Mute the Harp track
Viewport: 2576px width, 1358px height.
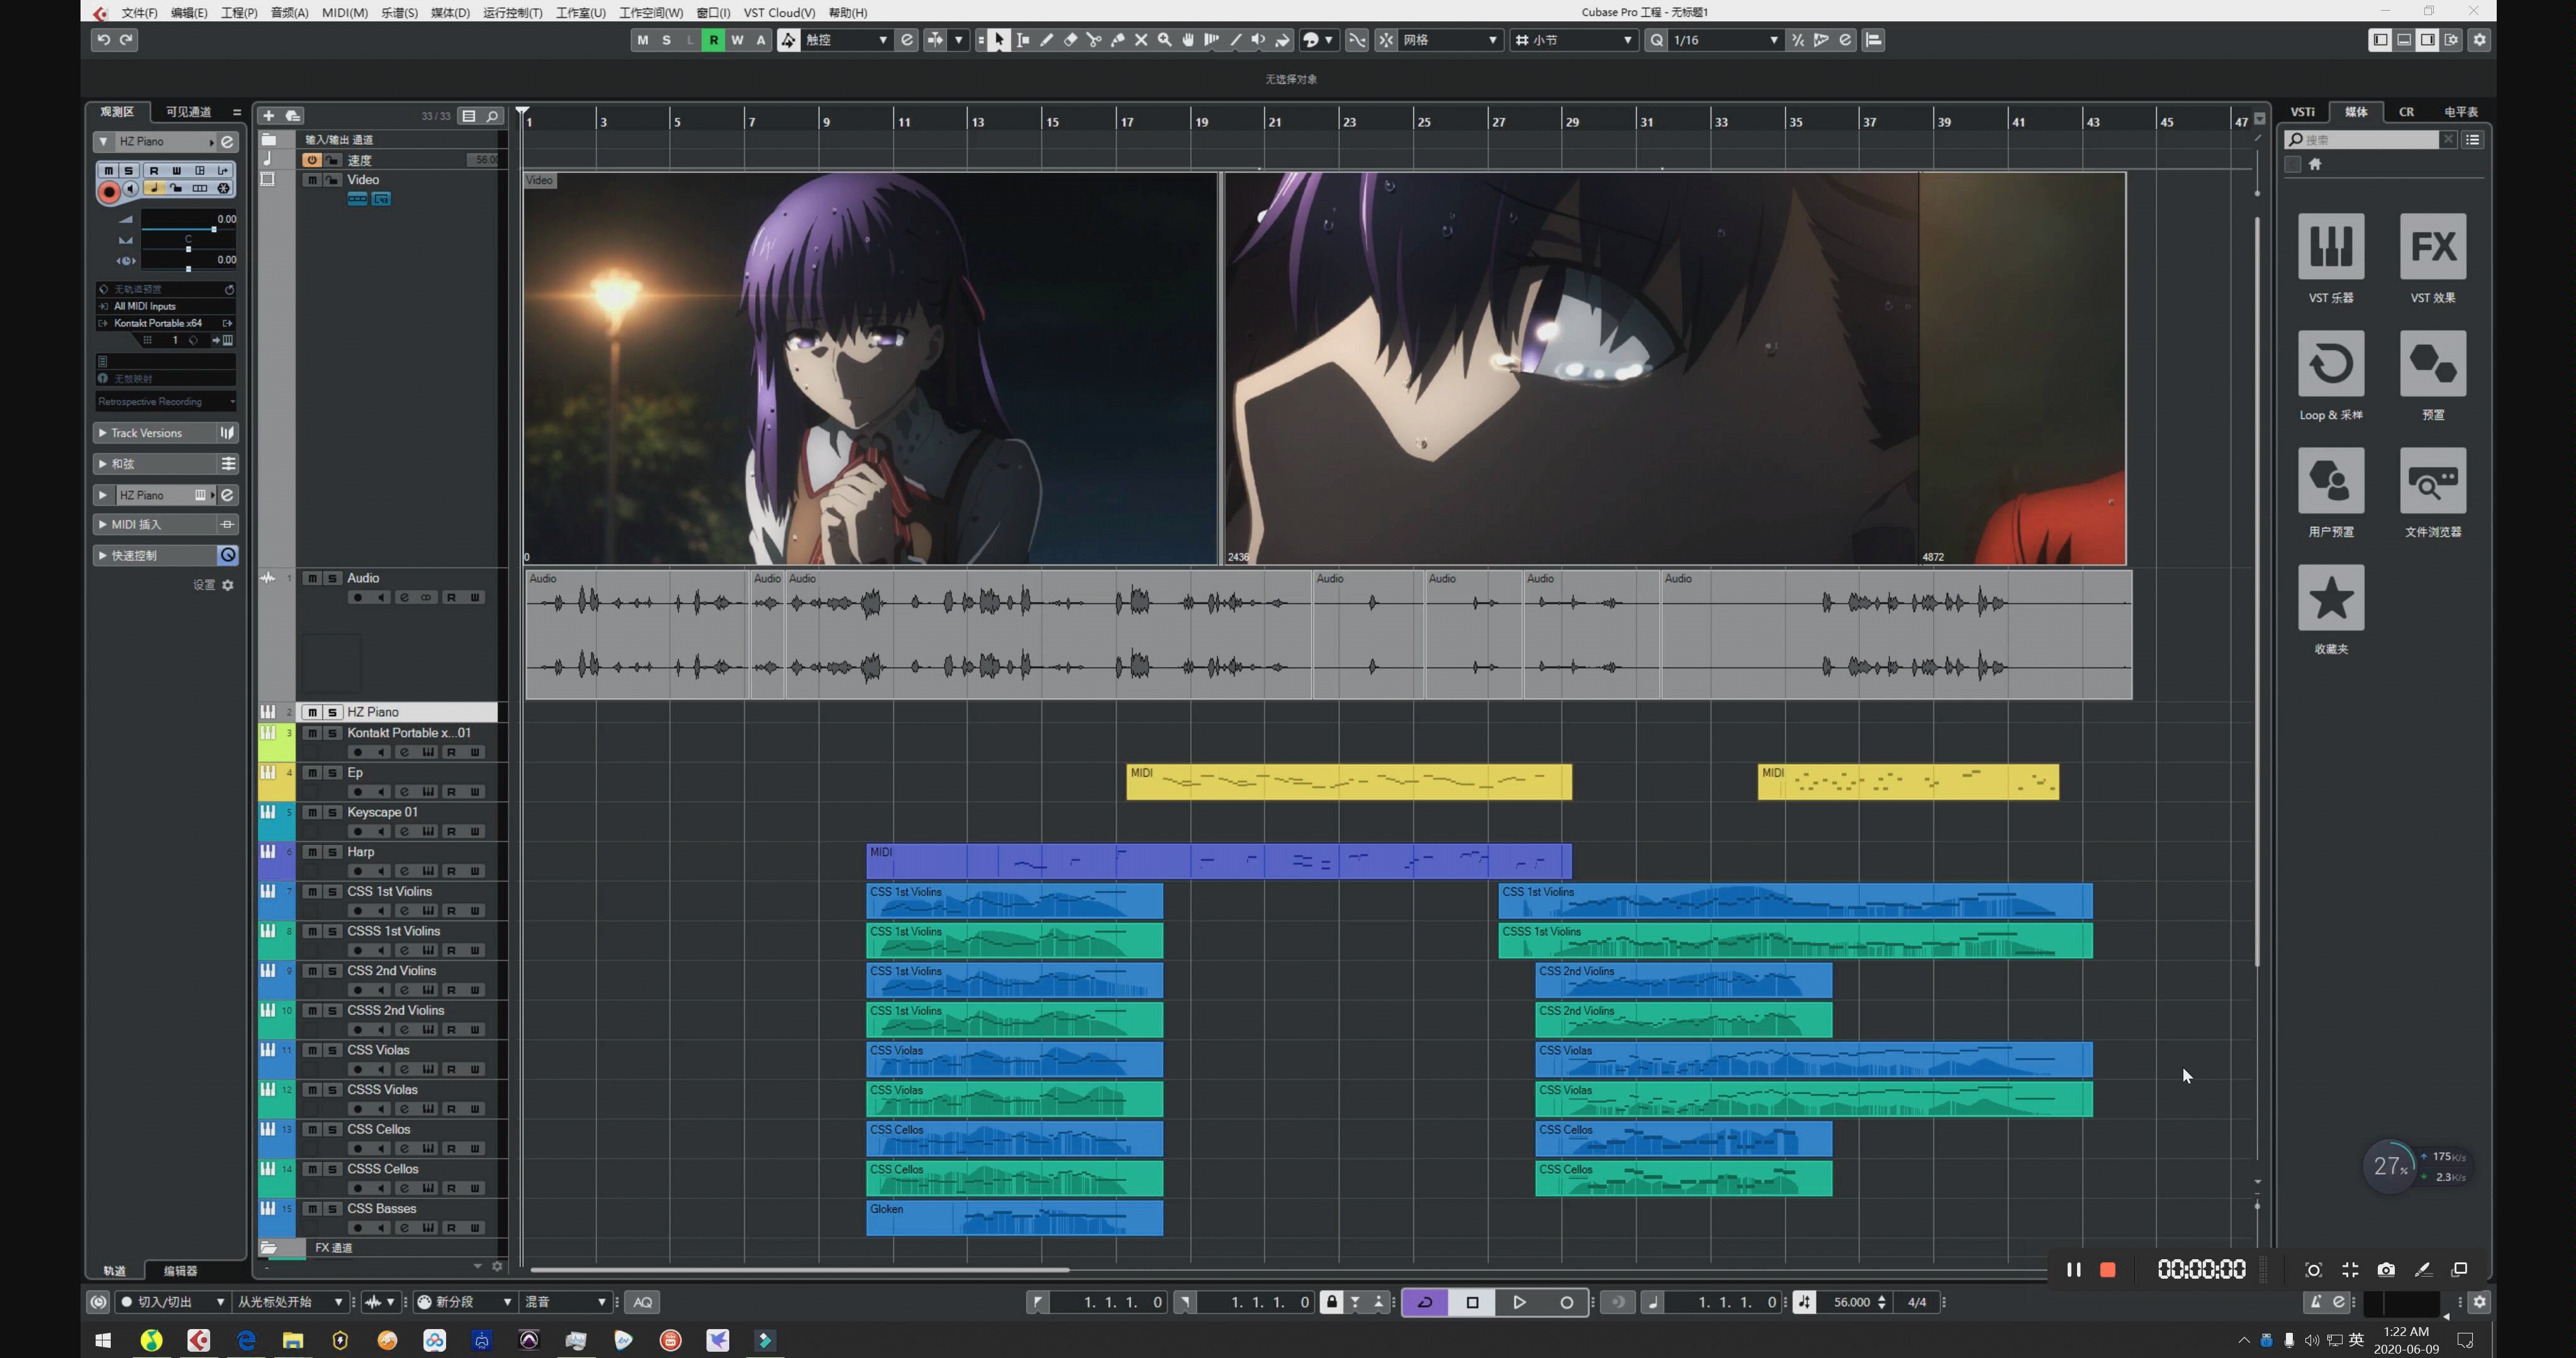coord(312,852)
